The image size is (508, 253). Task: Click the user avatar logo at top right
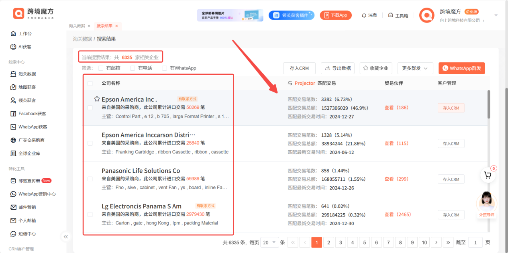click(427, 15)
